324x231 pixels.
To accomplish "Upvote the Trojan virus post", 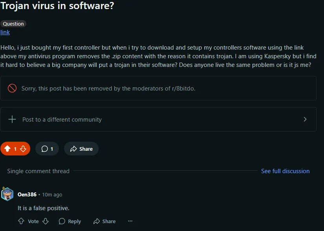I will pos(7,149).
